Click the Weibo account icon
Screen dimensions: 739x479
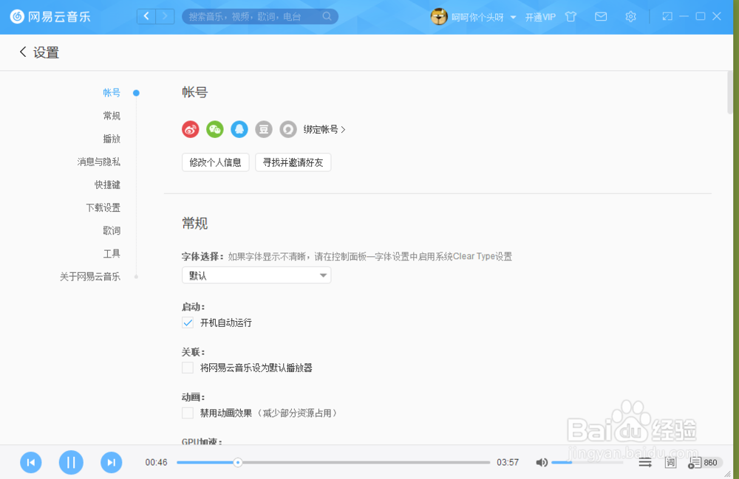pos(191,129)
